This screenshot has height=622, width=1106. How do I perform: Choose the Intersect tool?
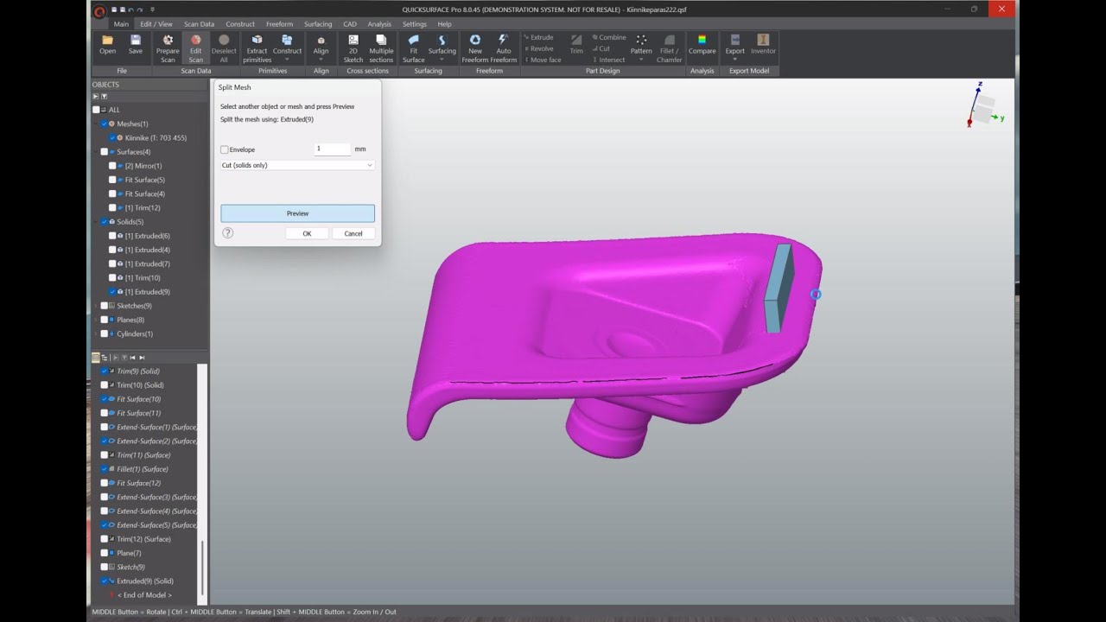click(609, 60)
